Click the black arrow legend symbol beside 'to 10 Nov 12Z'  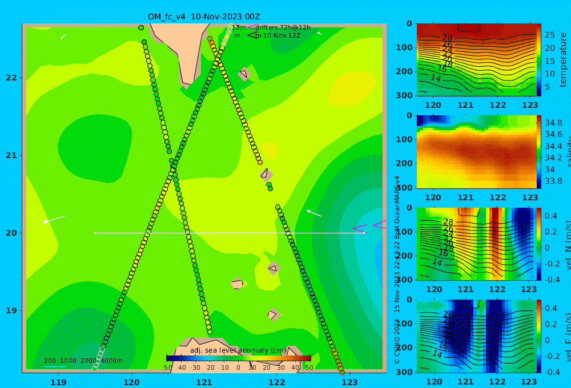point(252,35)
